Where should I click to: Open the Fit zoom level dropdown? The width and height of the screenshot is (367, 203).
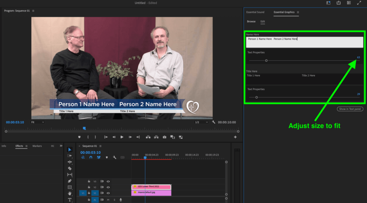coord(37,122)
